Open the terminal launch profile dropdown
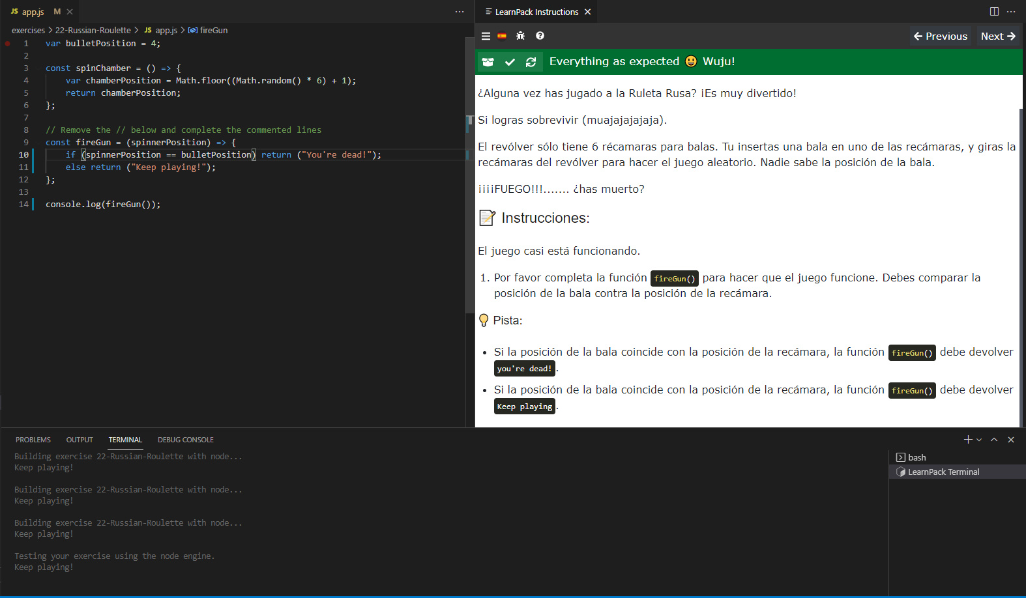The height and width of the screenshot is (598, 1026). (x=979, y=440)
